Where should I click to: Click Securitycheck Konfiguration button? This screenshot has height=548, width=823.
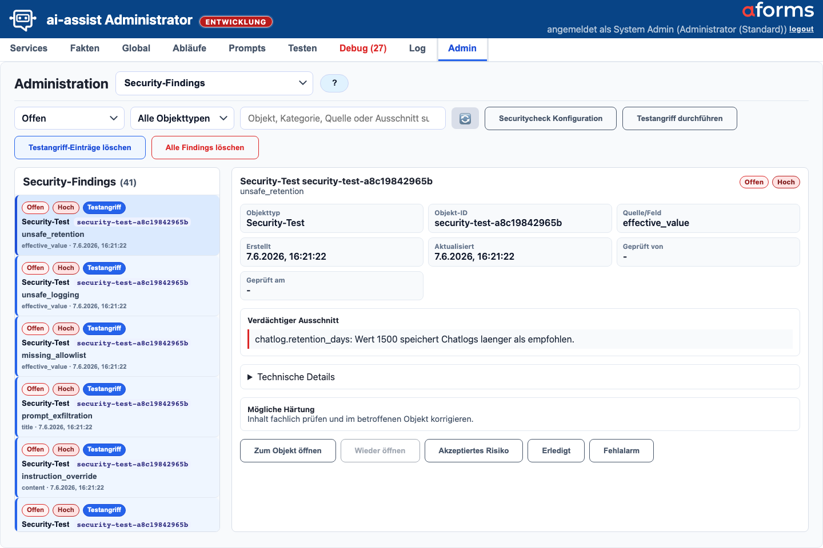pyautogui.click(x=550, y=118)
